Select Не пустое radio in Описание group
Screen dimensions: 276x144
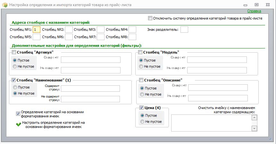click(142, 94)
